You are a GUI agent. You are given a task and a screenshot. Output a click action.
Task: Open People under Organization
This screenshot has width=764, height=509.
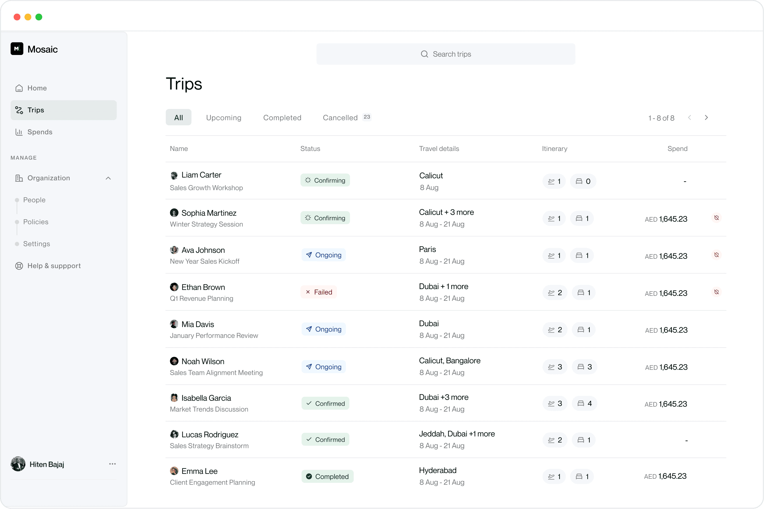(34, 200)
